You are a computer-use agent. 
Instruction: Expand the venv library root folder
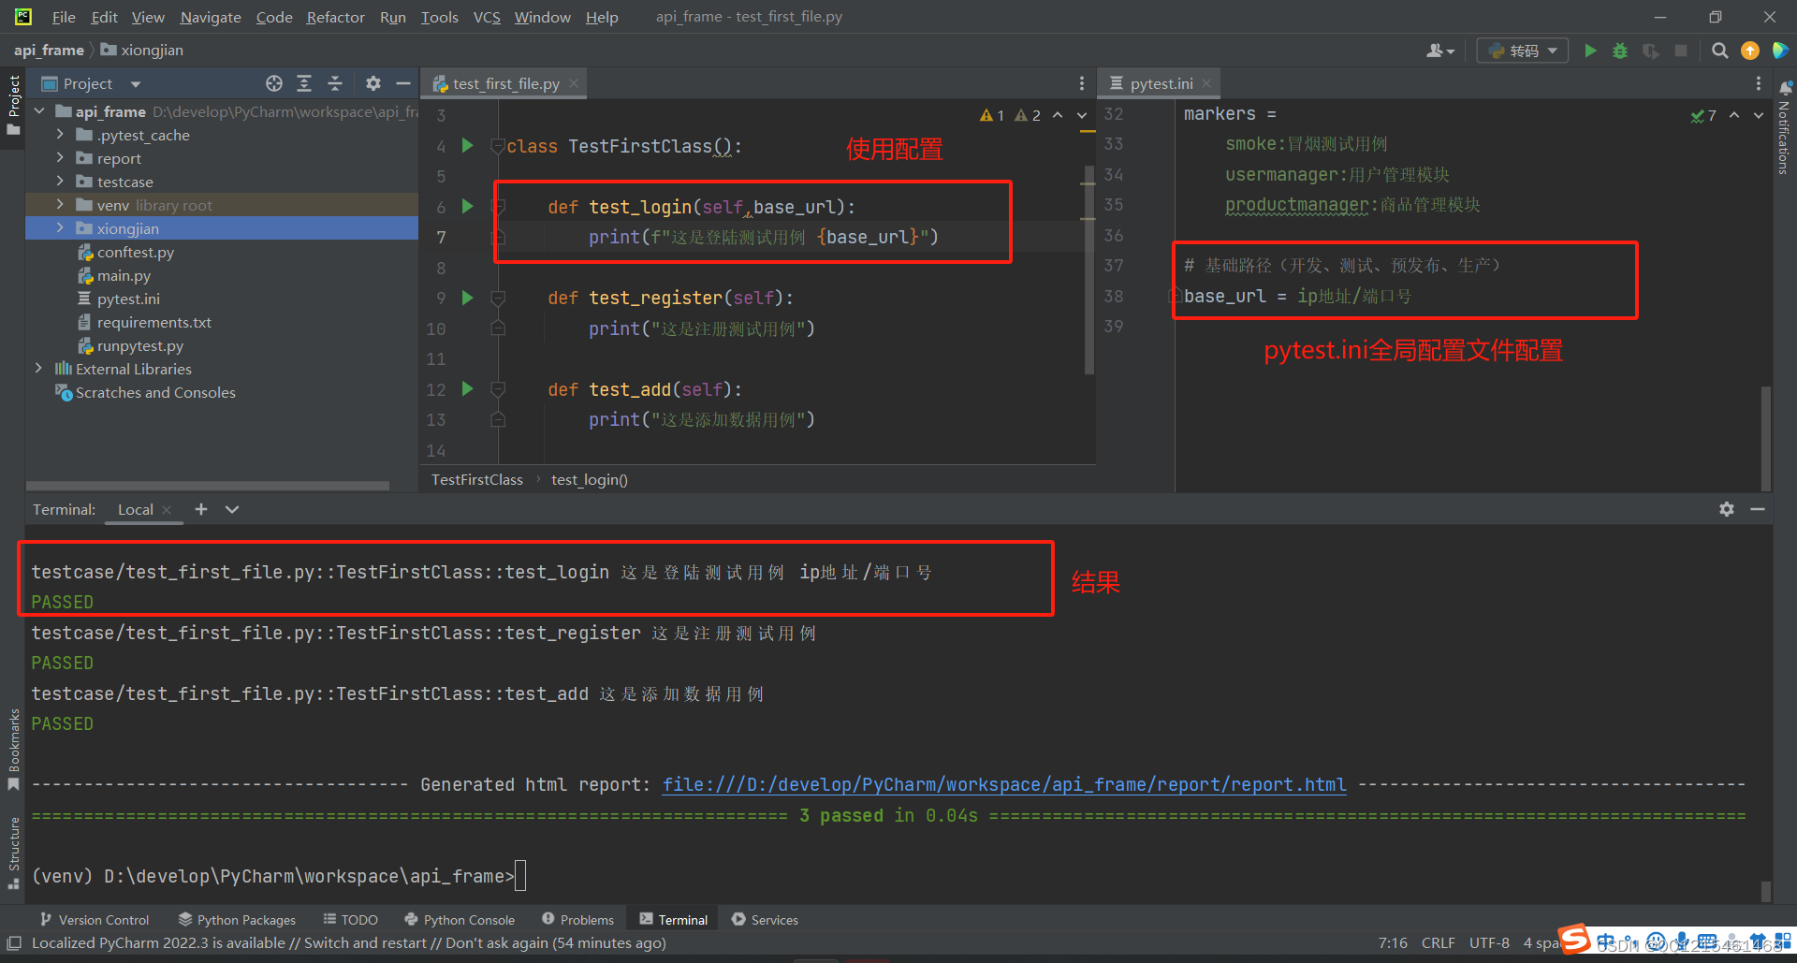[60, 205]
